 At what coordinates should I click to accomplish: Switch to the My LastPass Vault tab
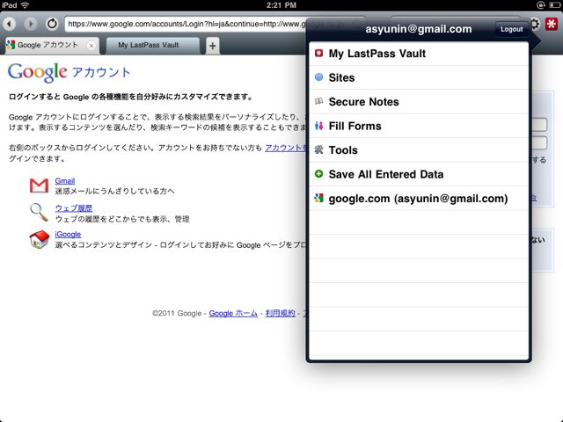point(152,45)
